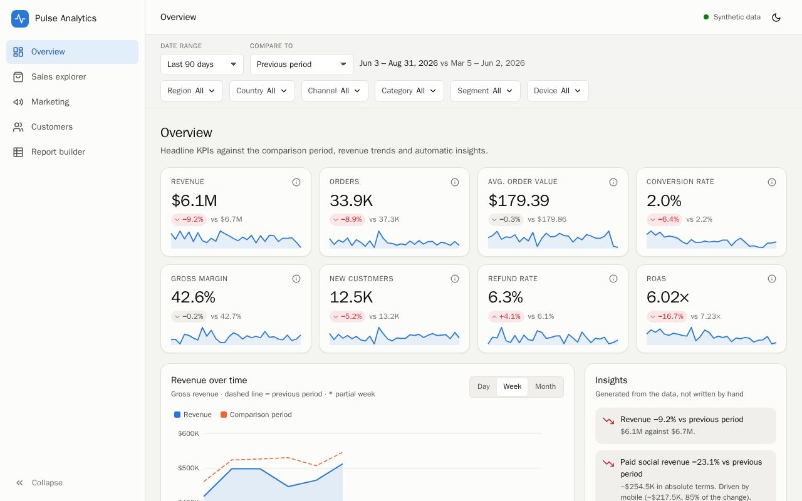Expand the Segment filter
Image resolution: width=802 pixels, height=501 pixels.
(x=486, y=91)
